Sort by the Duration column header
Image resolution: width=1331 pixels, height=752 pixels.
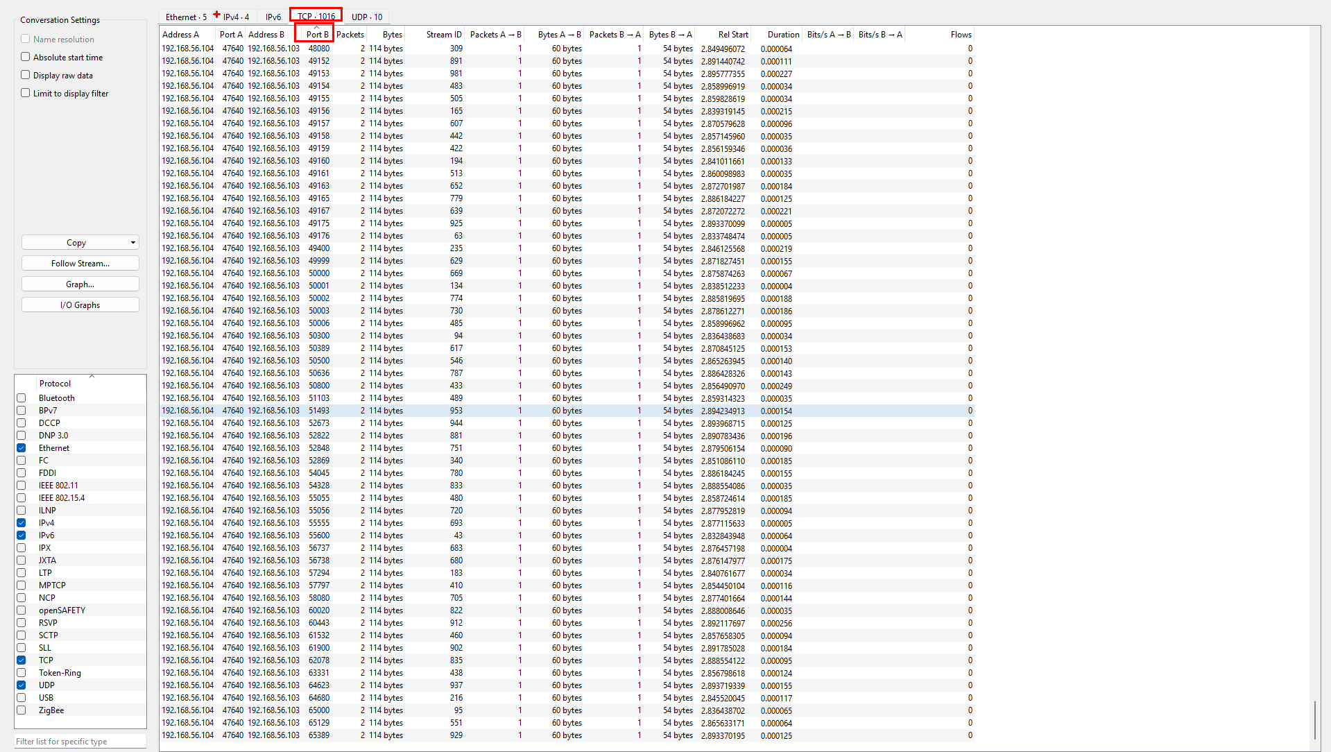click(x=783, y=34)
